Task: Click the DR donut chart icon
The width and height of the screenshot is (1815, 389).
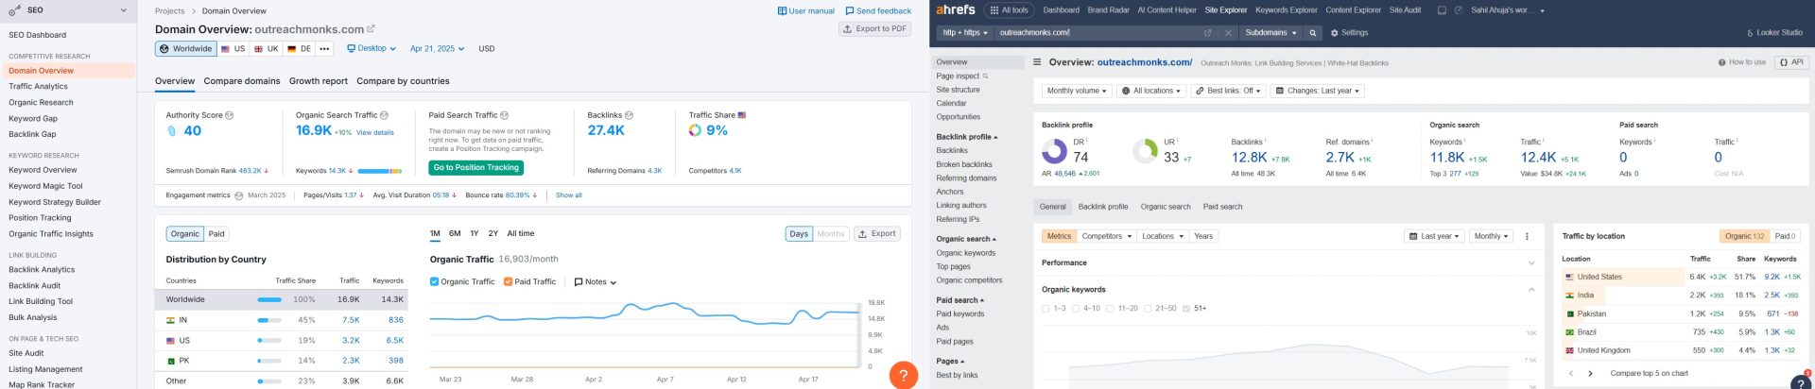Action: coord(1054,151)
